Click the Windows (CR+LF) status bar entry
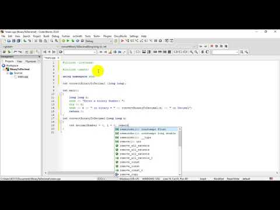This screenshot has height=210, width=280. click(x=129, y=178)
